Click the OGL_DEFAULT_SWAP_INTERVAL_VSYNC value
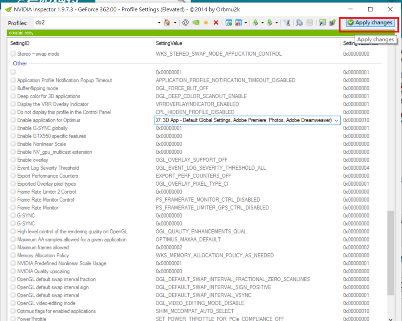Image resolution: width=402 pixels, height=321 pixels. 203,295
